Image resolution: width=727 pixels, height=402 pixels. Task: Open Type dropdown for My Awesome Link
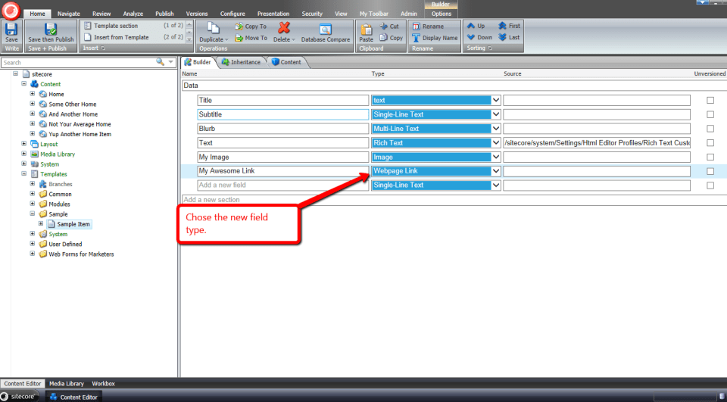[x=496, y=171]
